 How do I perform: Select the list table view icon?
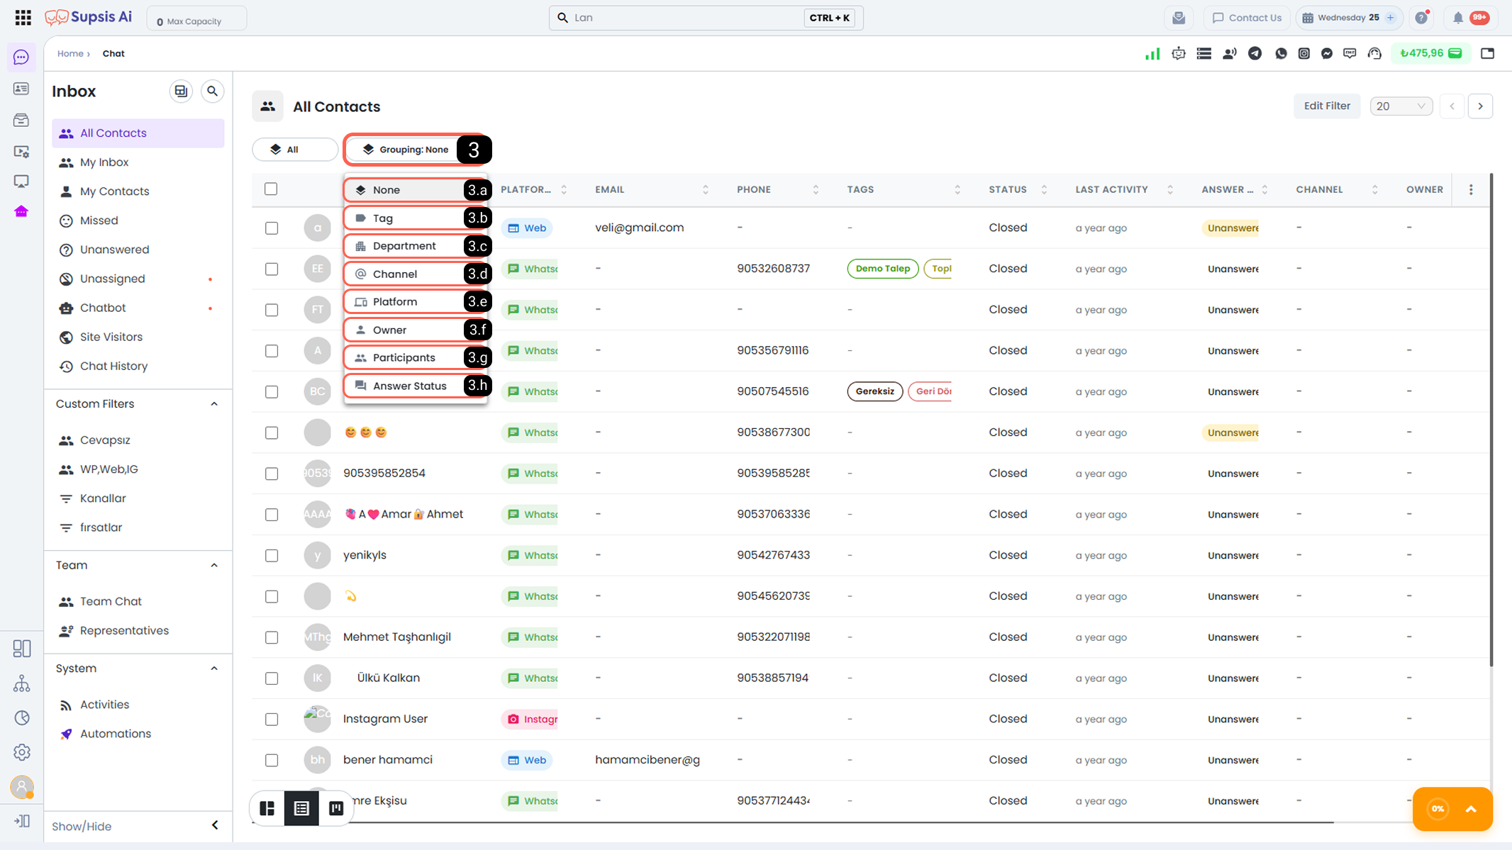tap(301, 808)
